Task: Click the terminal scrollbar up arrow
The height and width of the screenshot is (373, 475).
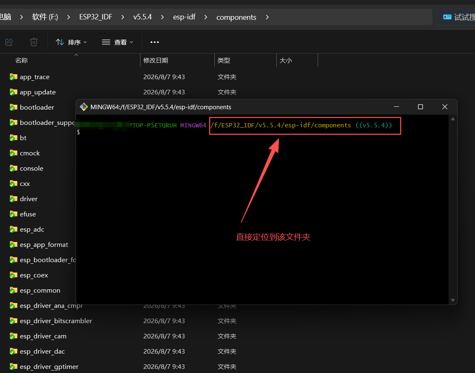Action: coord(453,119)
